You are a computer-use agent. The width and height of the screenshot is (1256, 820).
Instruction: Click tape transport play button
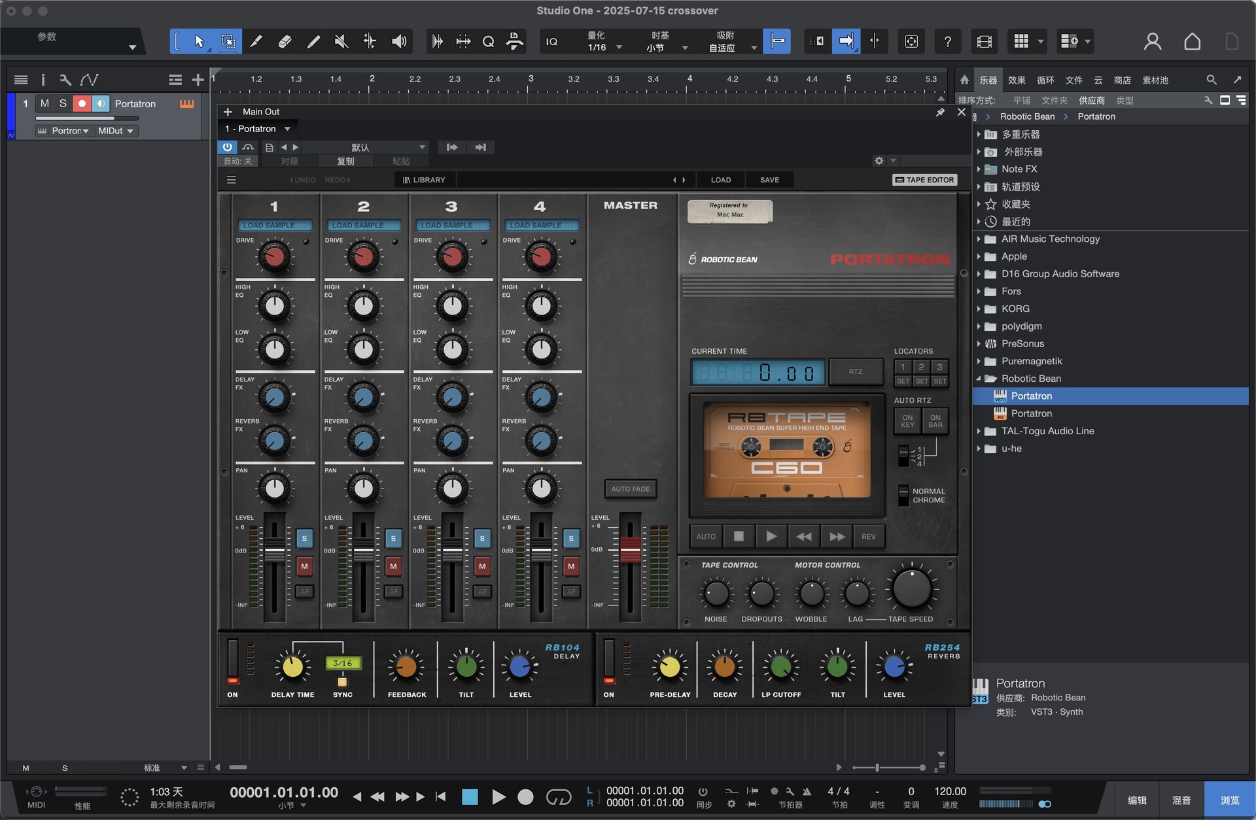coord(771,536)
